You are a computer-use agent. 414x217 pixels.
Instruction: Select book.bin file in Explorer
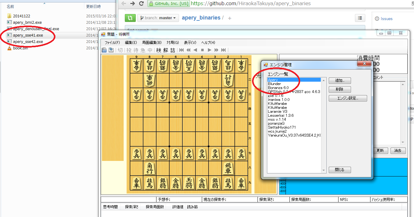20,48
